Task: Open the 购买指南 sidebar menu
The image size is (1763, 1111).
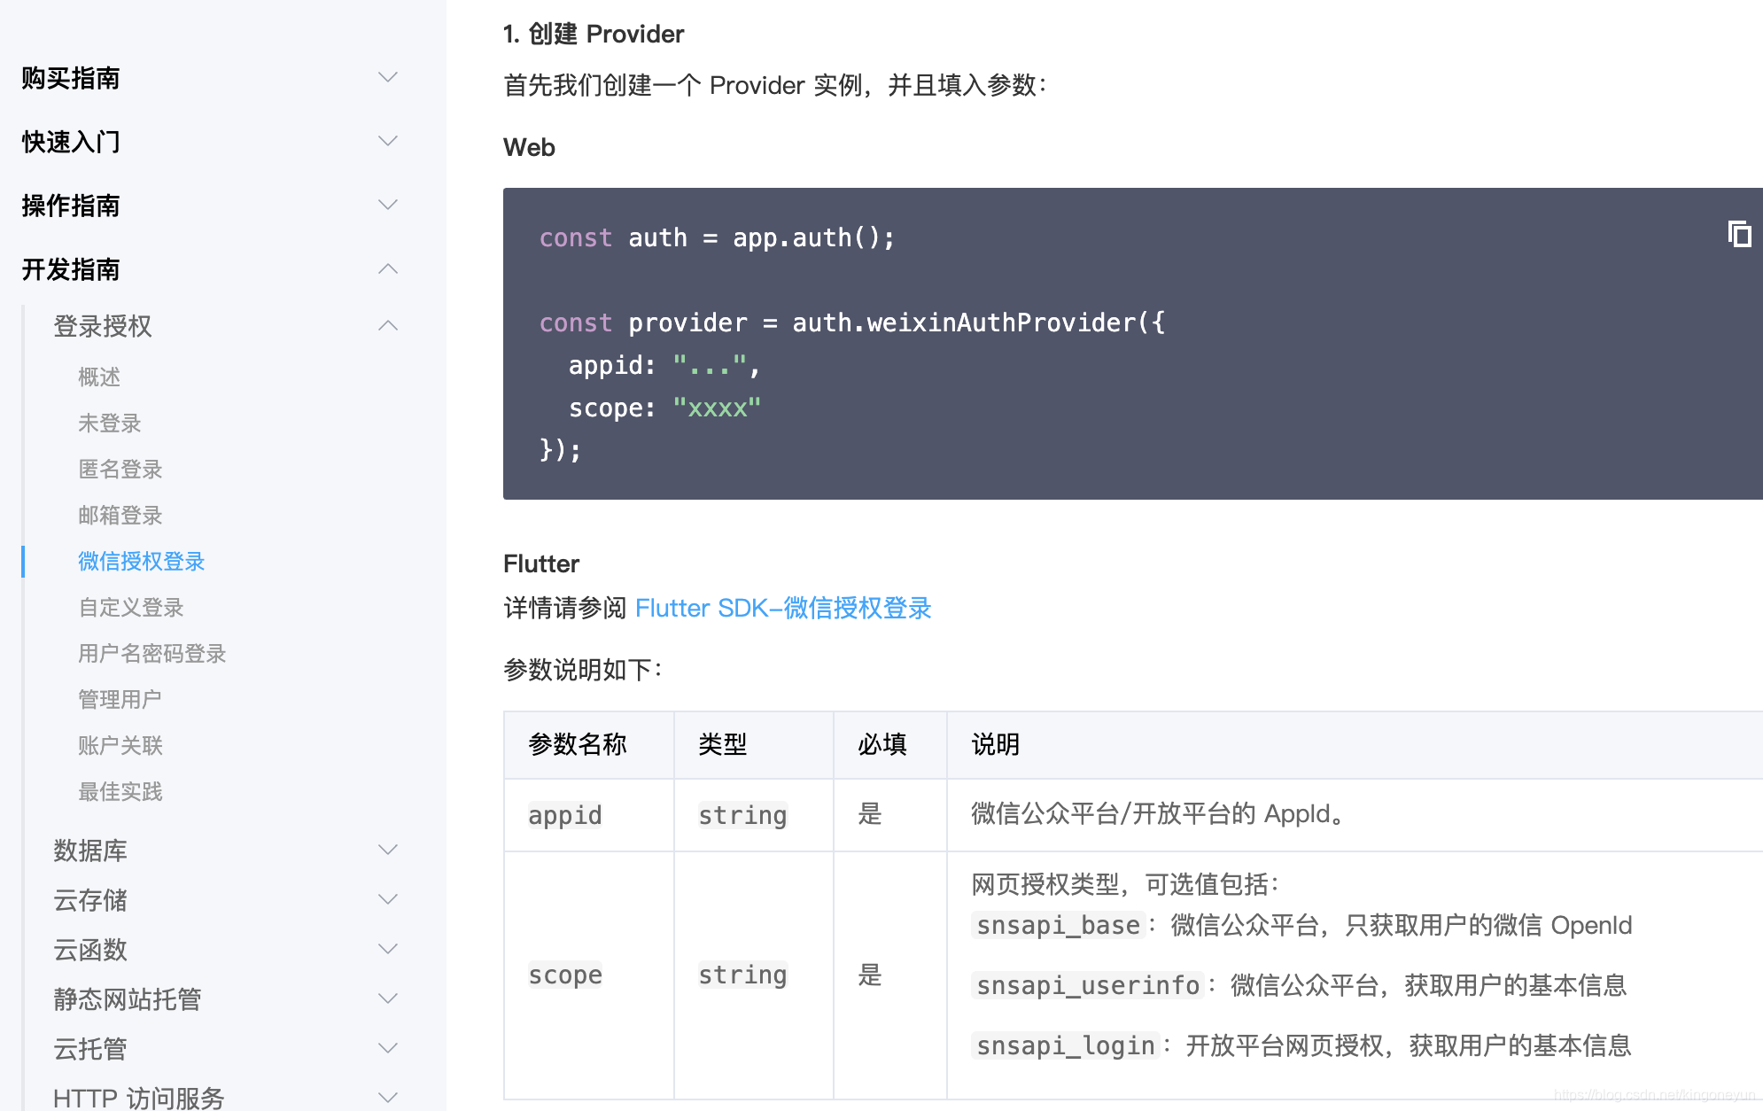Action: click(71, 78)
